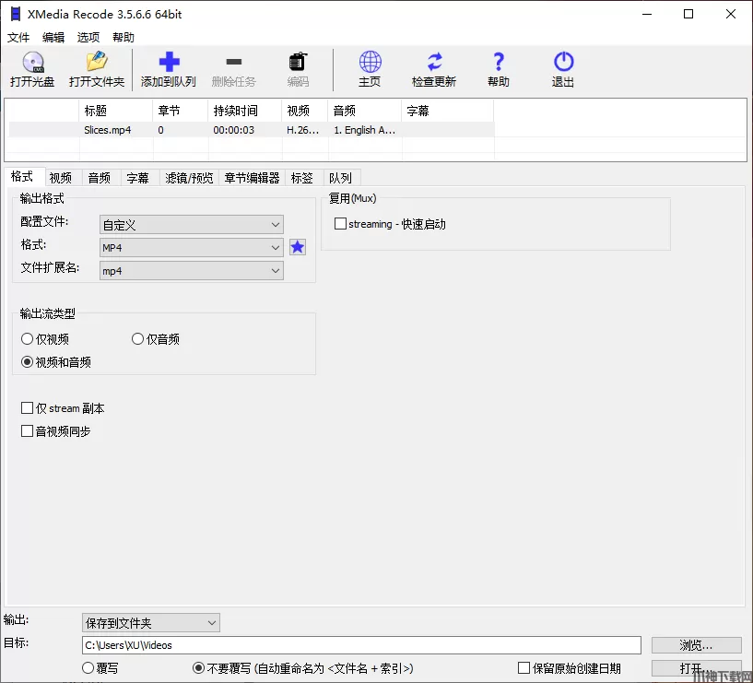The image size is (753, 683).
Task: Enable the streaming - 快速启动 checkbox
Action: click(x=341, y=224)
